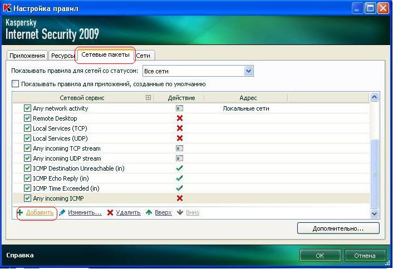Click the green allow icon for ICMP Time Exceeded
The height and width of the screenshot is (269, 393).
pyautogui.click(x=179, y=188)
